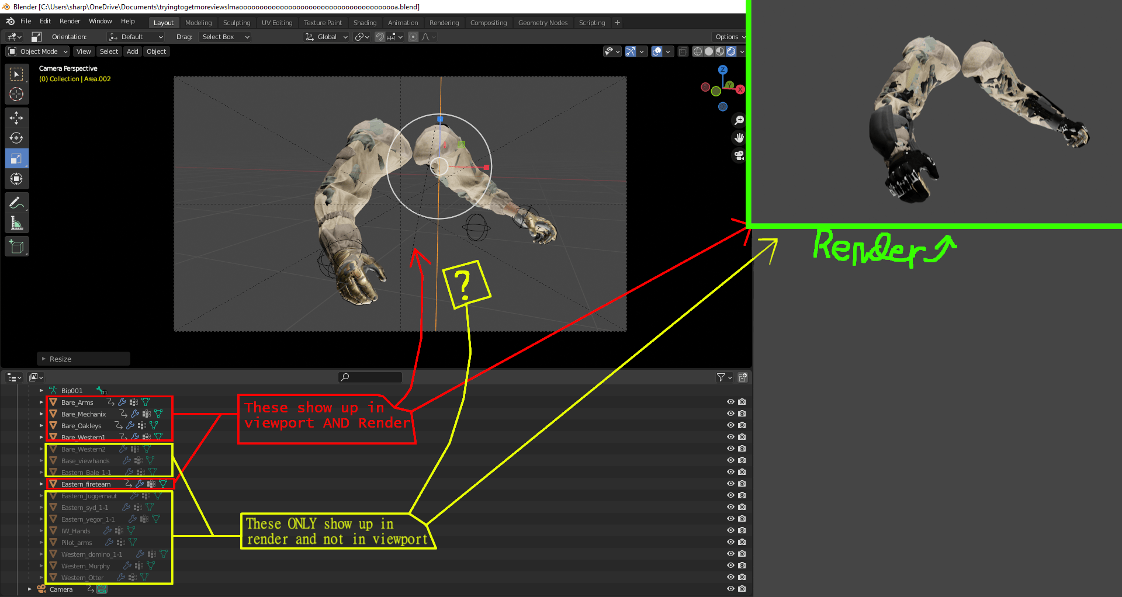Viewport: 1122px width, 597px height.
Task: Open the outliner filter options
Action: (x=722, y=377)
